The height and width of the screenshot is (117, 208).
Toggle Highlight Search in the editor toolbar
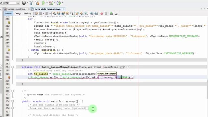(67, 14)
